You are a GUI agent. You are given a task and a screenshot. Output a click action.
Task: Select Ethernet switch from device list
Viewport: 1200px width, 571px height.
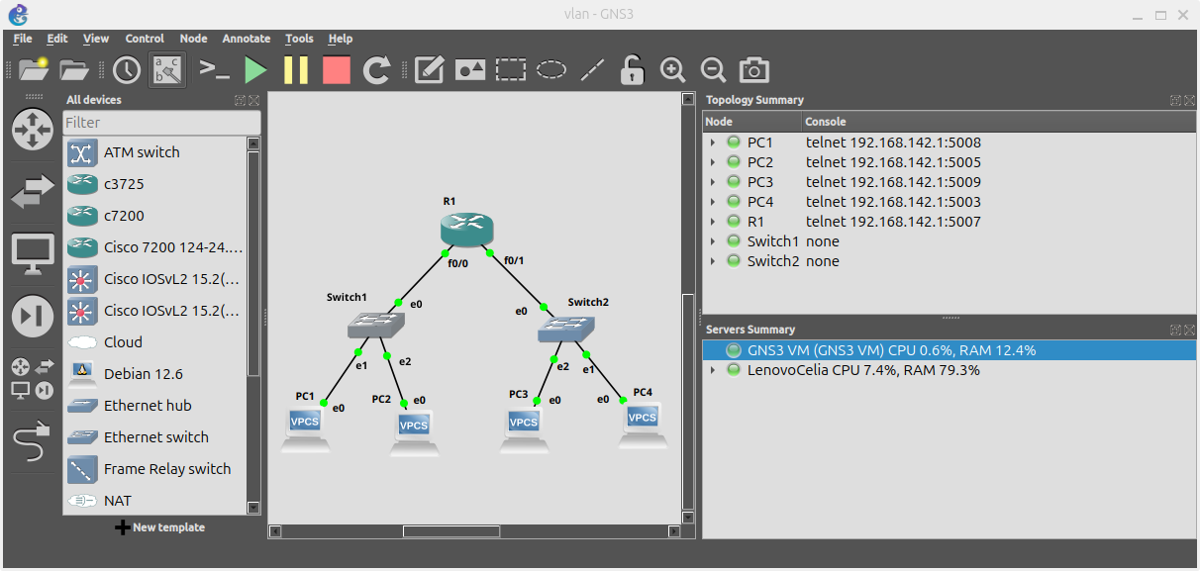155,437
